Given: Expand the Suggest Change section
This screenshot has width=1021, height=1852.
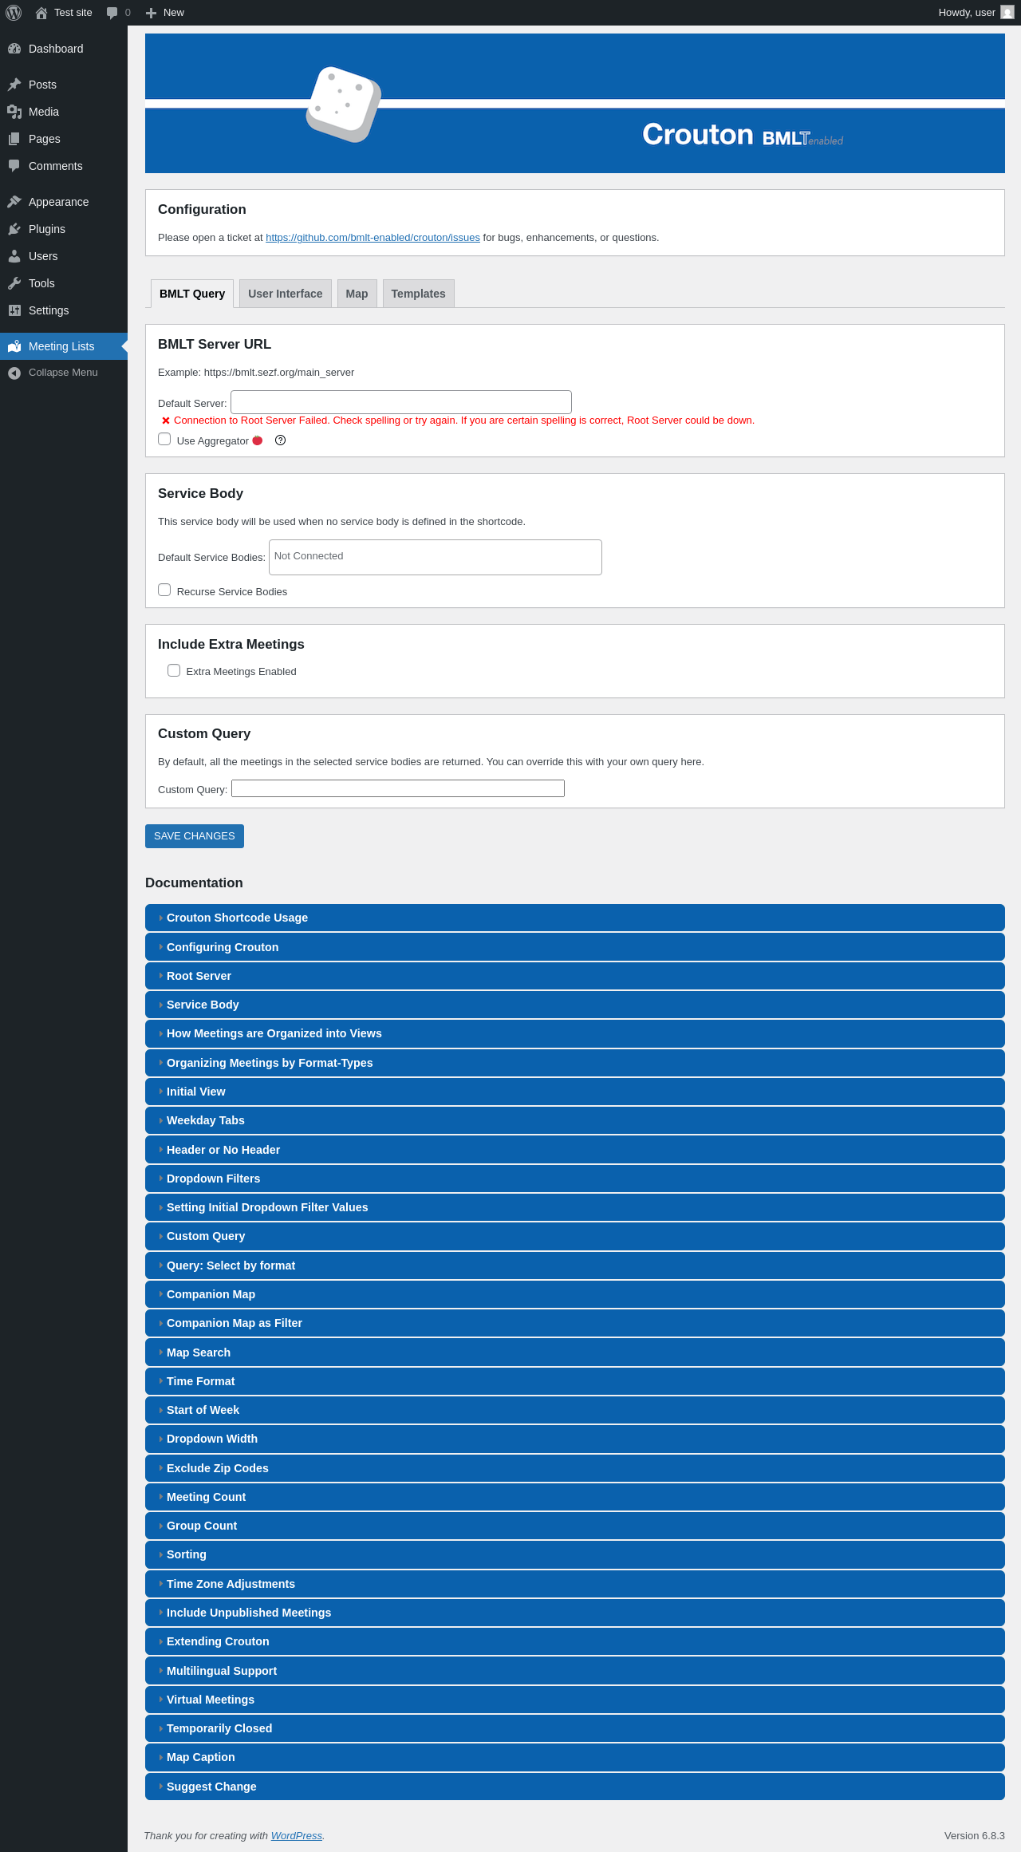Looking at the screenshot, I should tap(574, 1787).
